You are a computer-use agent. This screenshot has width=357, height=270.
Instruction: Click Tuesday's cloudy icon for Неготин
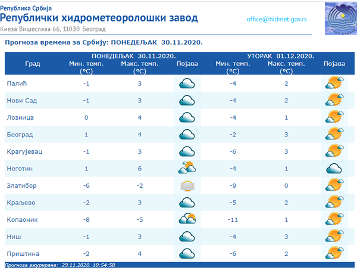click(334, 169)
